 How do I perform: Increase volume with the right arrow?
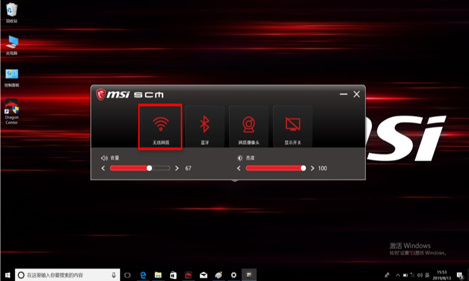coord(177,168)
